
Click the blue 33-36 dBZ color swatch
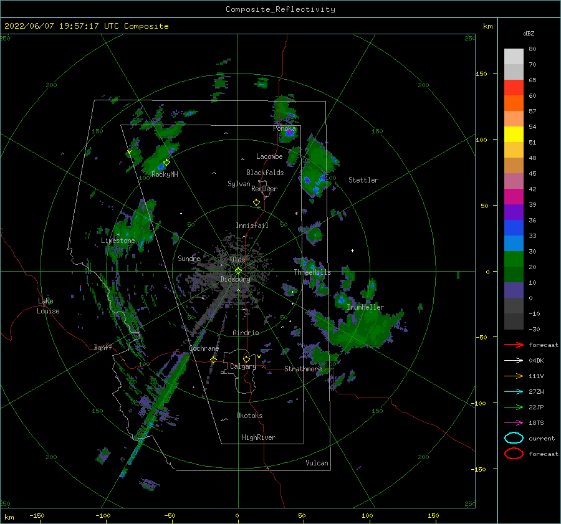[x=514, y=228]
